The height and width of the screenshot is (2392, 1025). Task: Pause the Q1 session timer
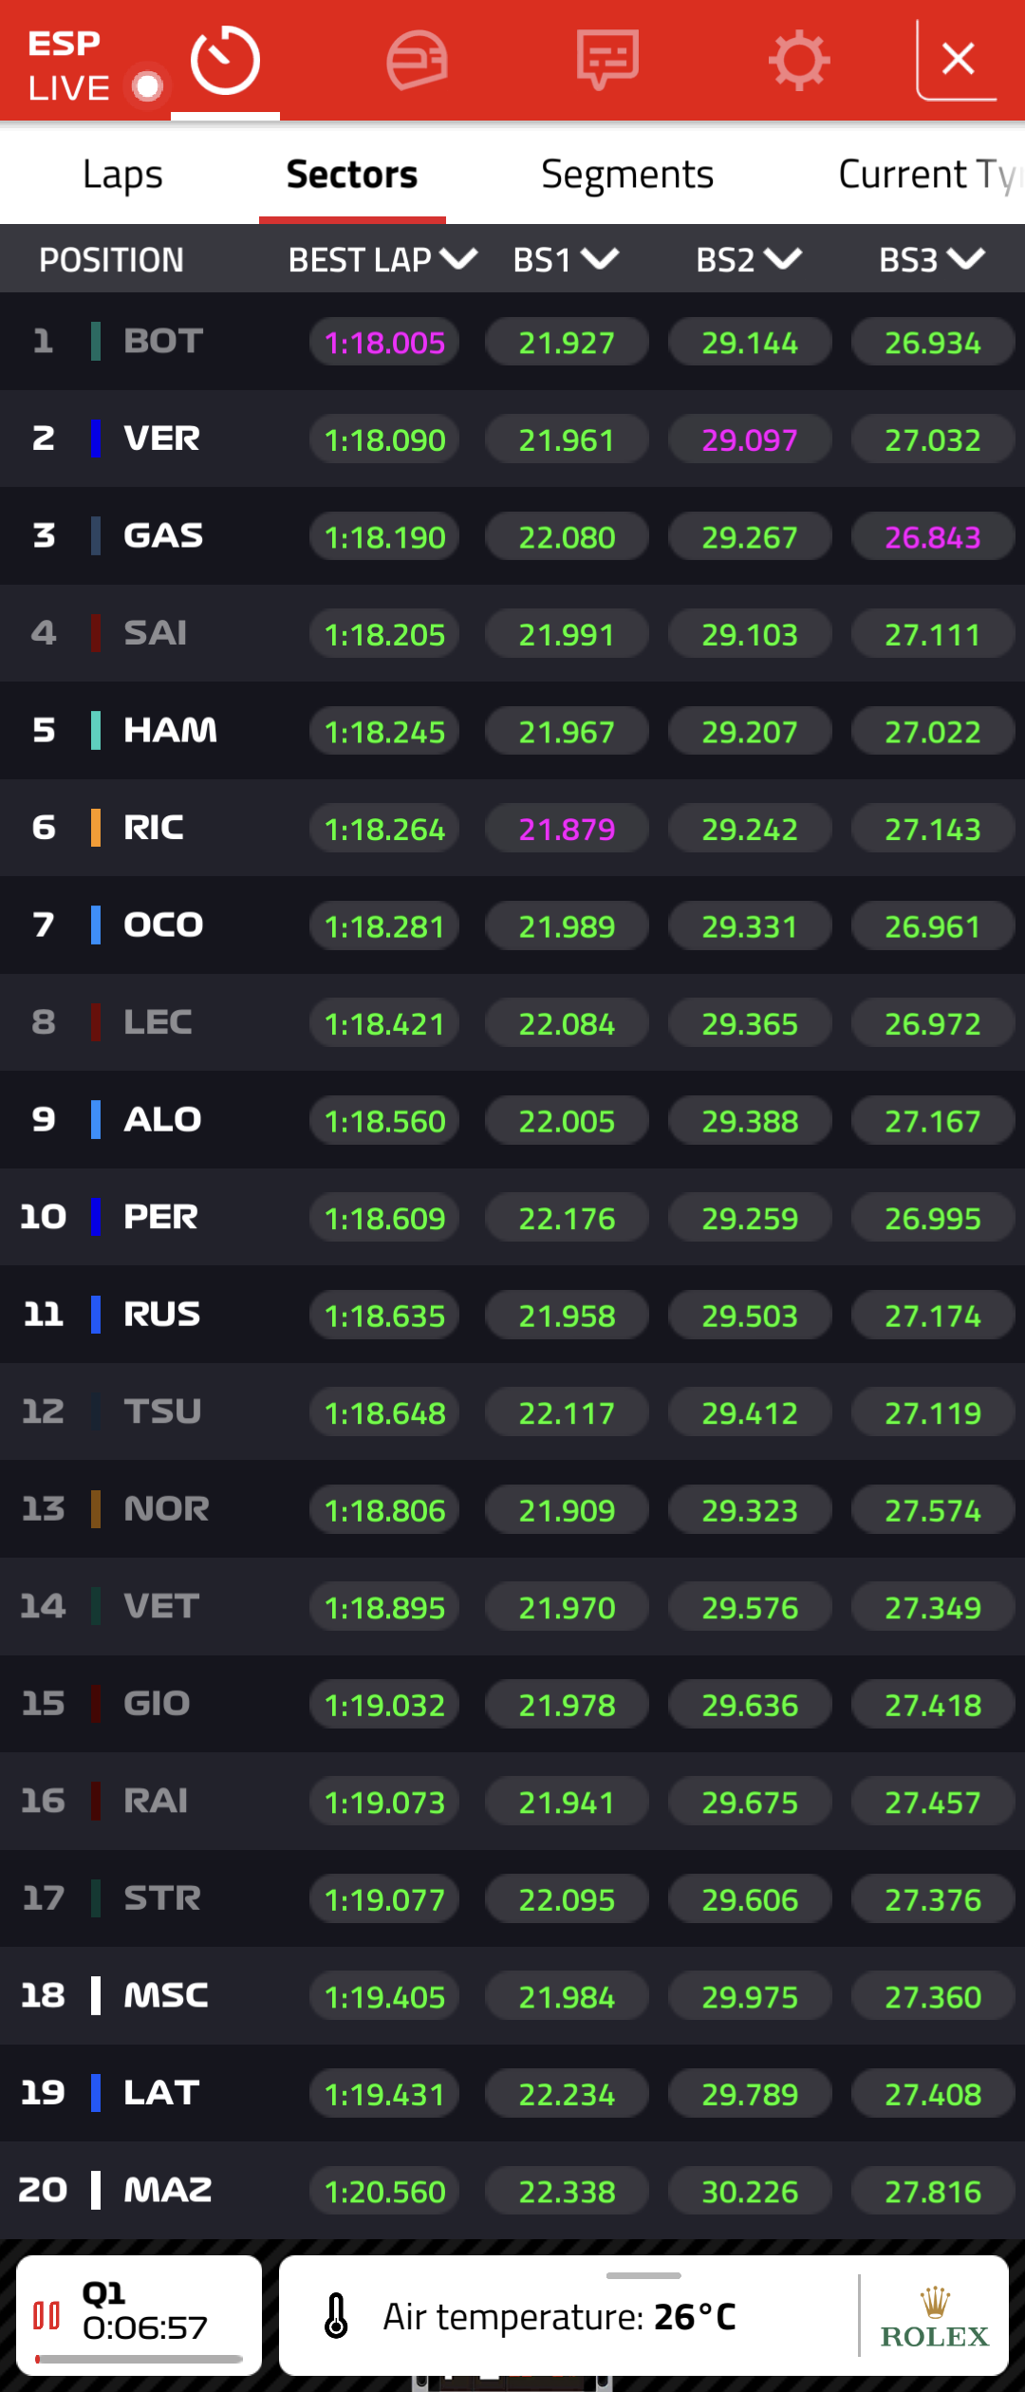47,2315
